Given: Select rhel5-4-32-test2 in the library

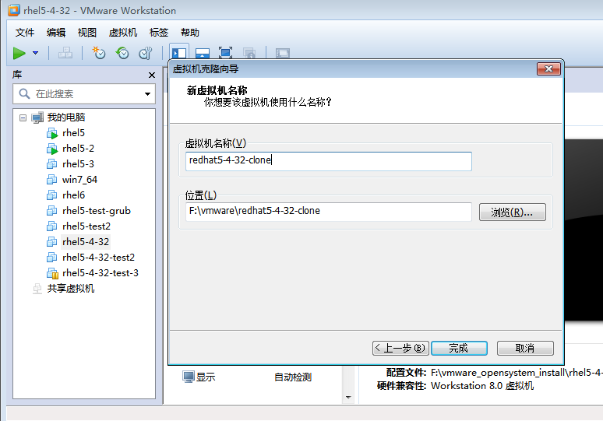Looking at the screenshot, I should click(98, 258).
